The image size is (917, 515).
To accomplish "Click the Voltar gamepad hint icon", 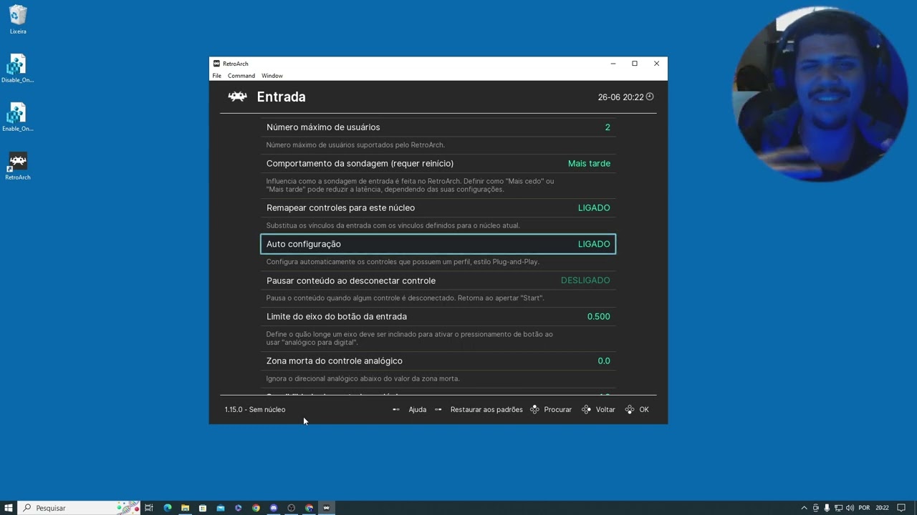I will 586,409.
